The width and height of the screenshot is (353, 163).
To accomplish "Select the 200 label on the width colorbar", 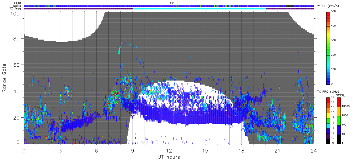I will pos(334,55).
